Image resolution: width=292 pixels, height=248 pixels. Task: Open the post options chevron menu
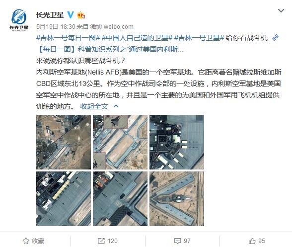point(281,10)
